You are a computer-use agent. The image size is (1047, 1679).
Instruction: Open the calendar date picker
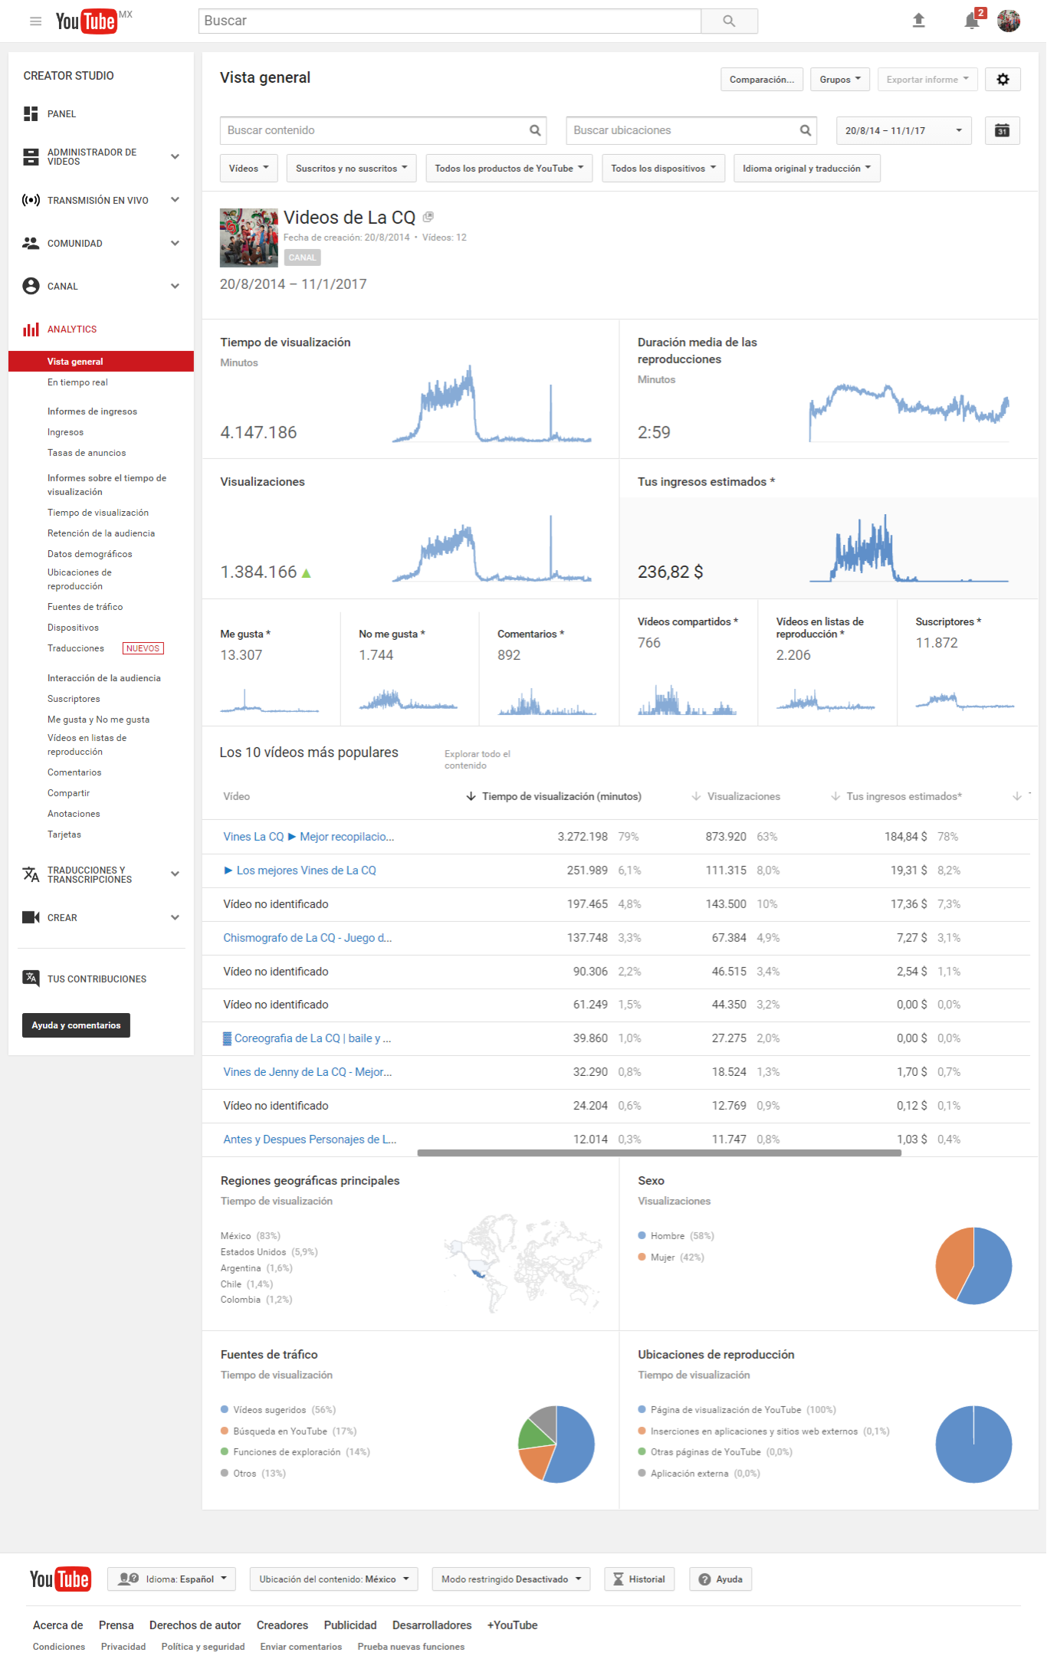pyautogui.click(x=1002, y=131)
